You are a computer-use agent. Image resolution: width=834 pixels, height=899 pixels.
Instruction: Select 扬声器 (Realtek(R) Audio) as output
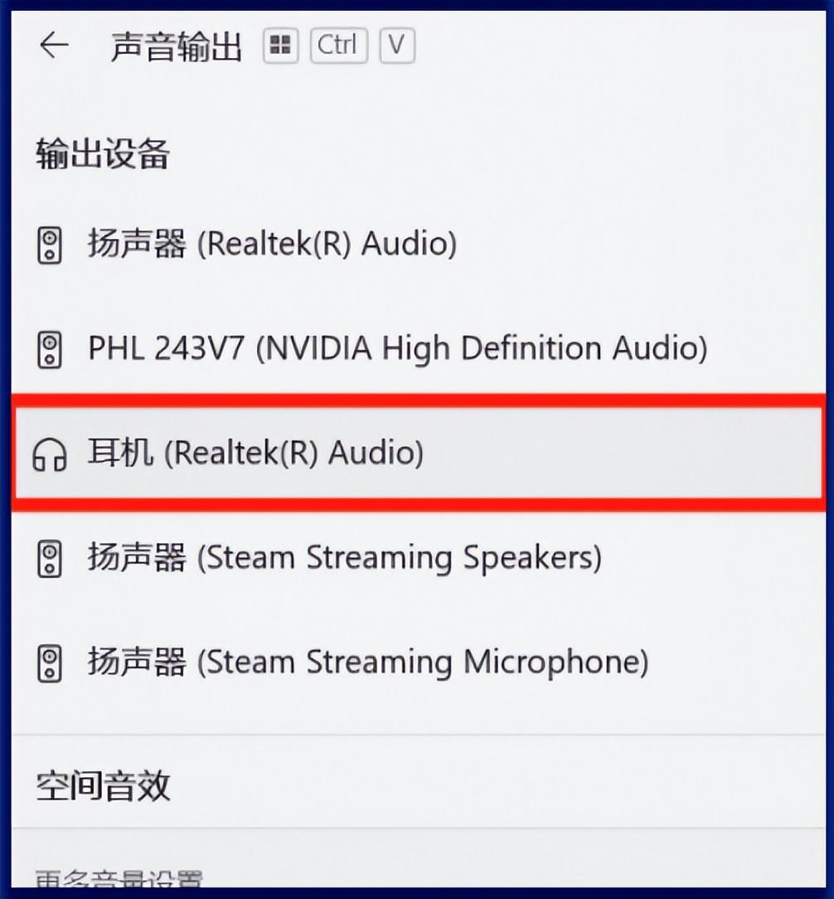coord(419,245)
